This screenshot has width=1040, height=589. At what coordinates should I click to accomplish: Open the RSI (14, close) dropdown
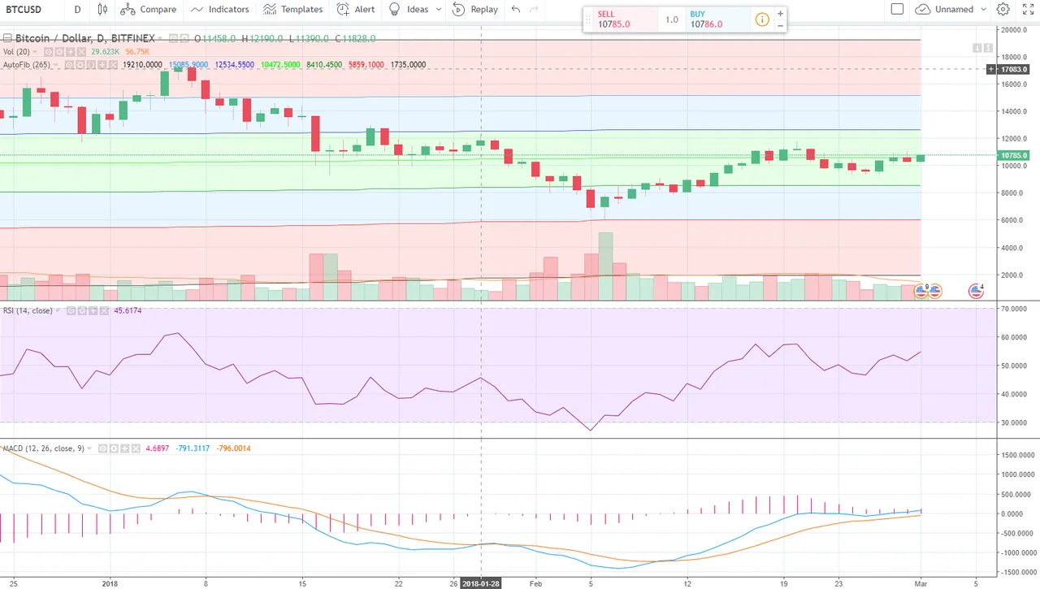pos(58,310)
